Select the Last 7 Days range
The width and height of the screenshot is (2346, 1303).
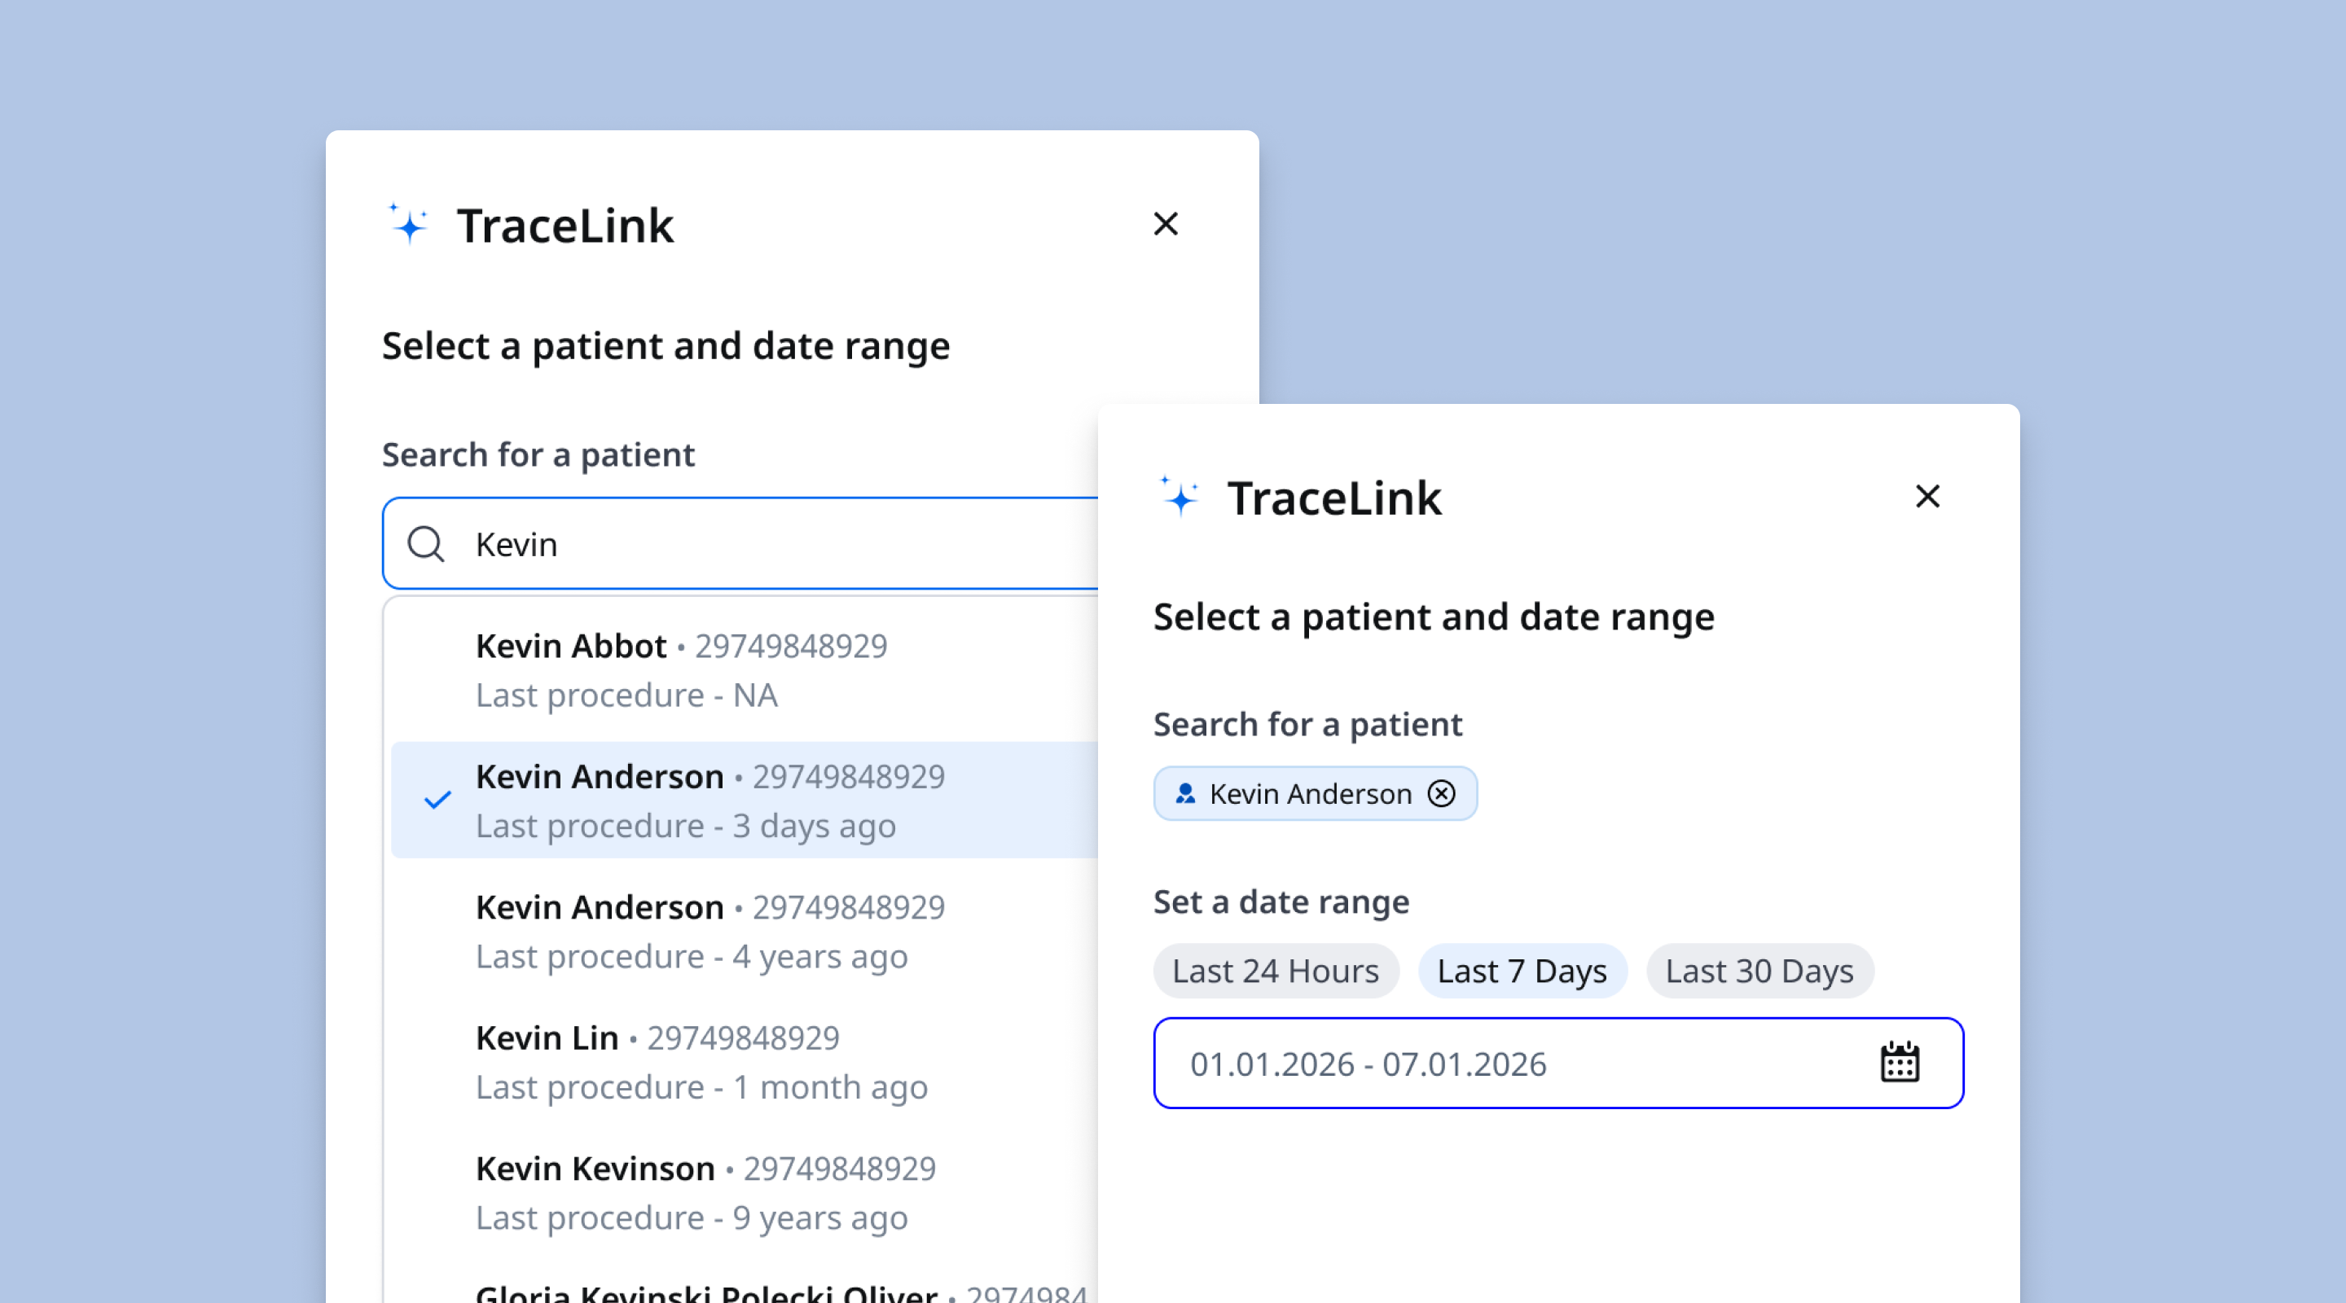(1522, 972)
